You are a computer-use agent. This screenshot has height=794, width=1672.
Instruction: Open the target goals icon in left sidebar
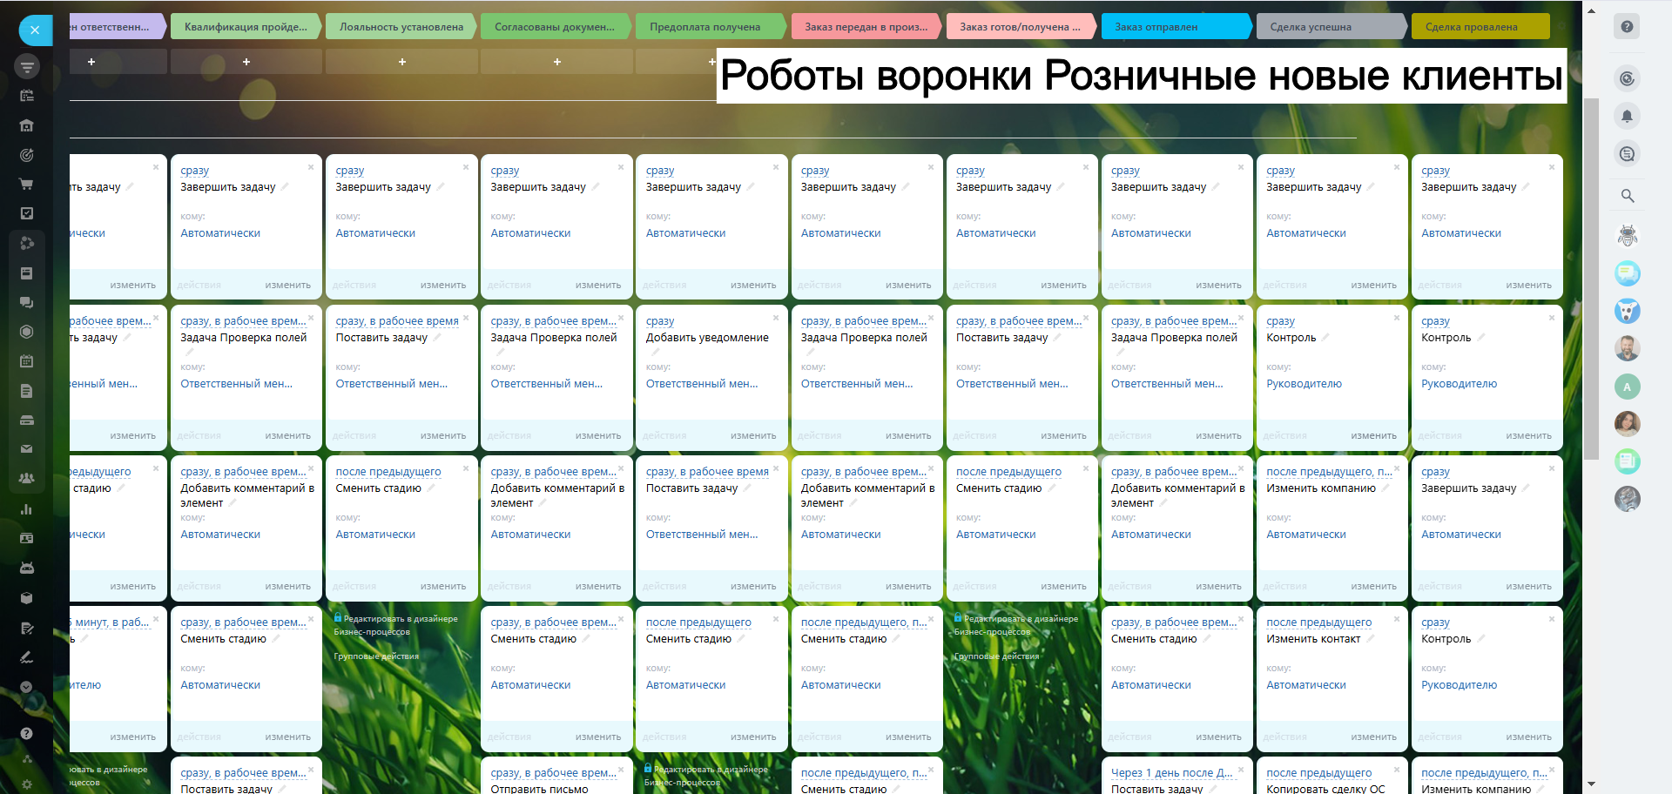27,155
